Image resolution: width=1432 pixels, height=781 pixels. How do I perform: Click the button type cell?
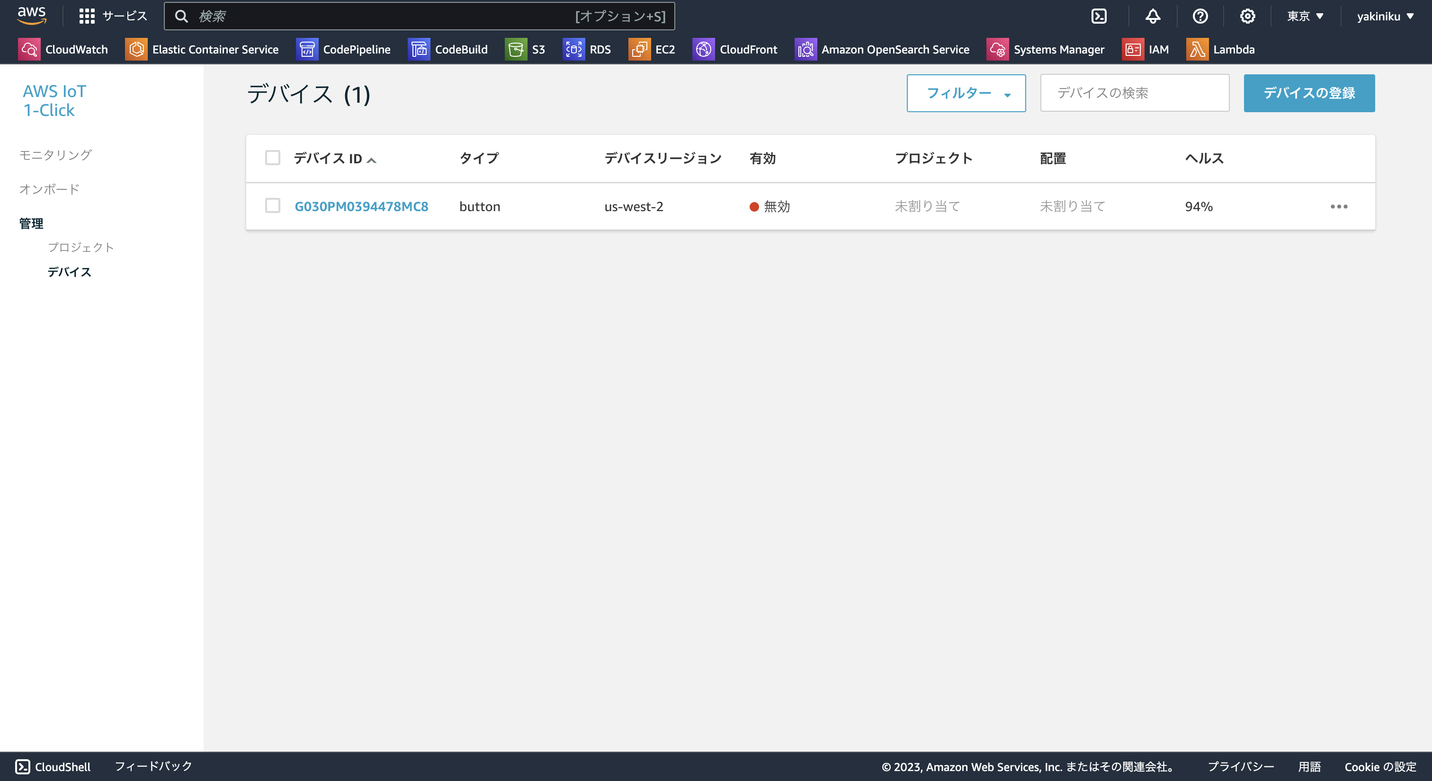click(x=480, y=207)
